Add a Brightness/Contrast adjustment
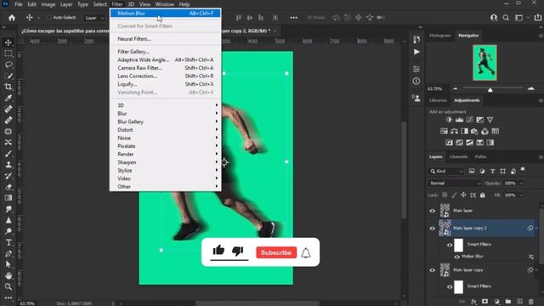 tap(449, 120)
